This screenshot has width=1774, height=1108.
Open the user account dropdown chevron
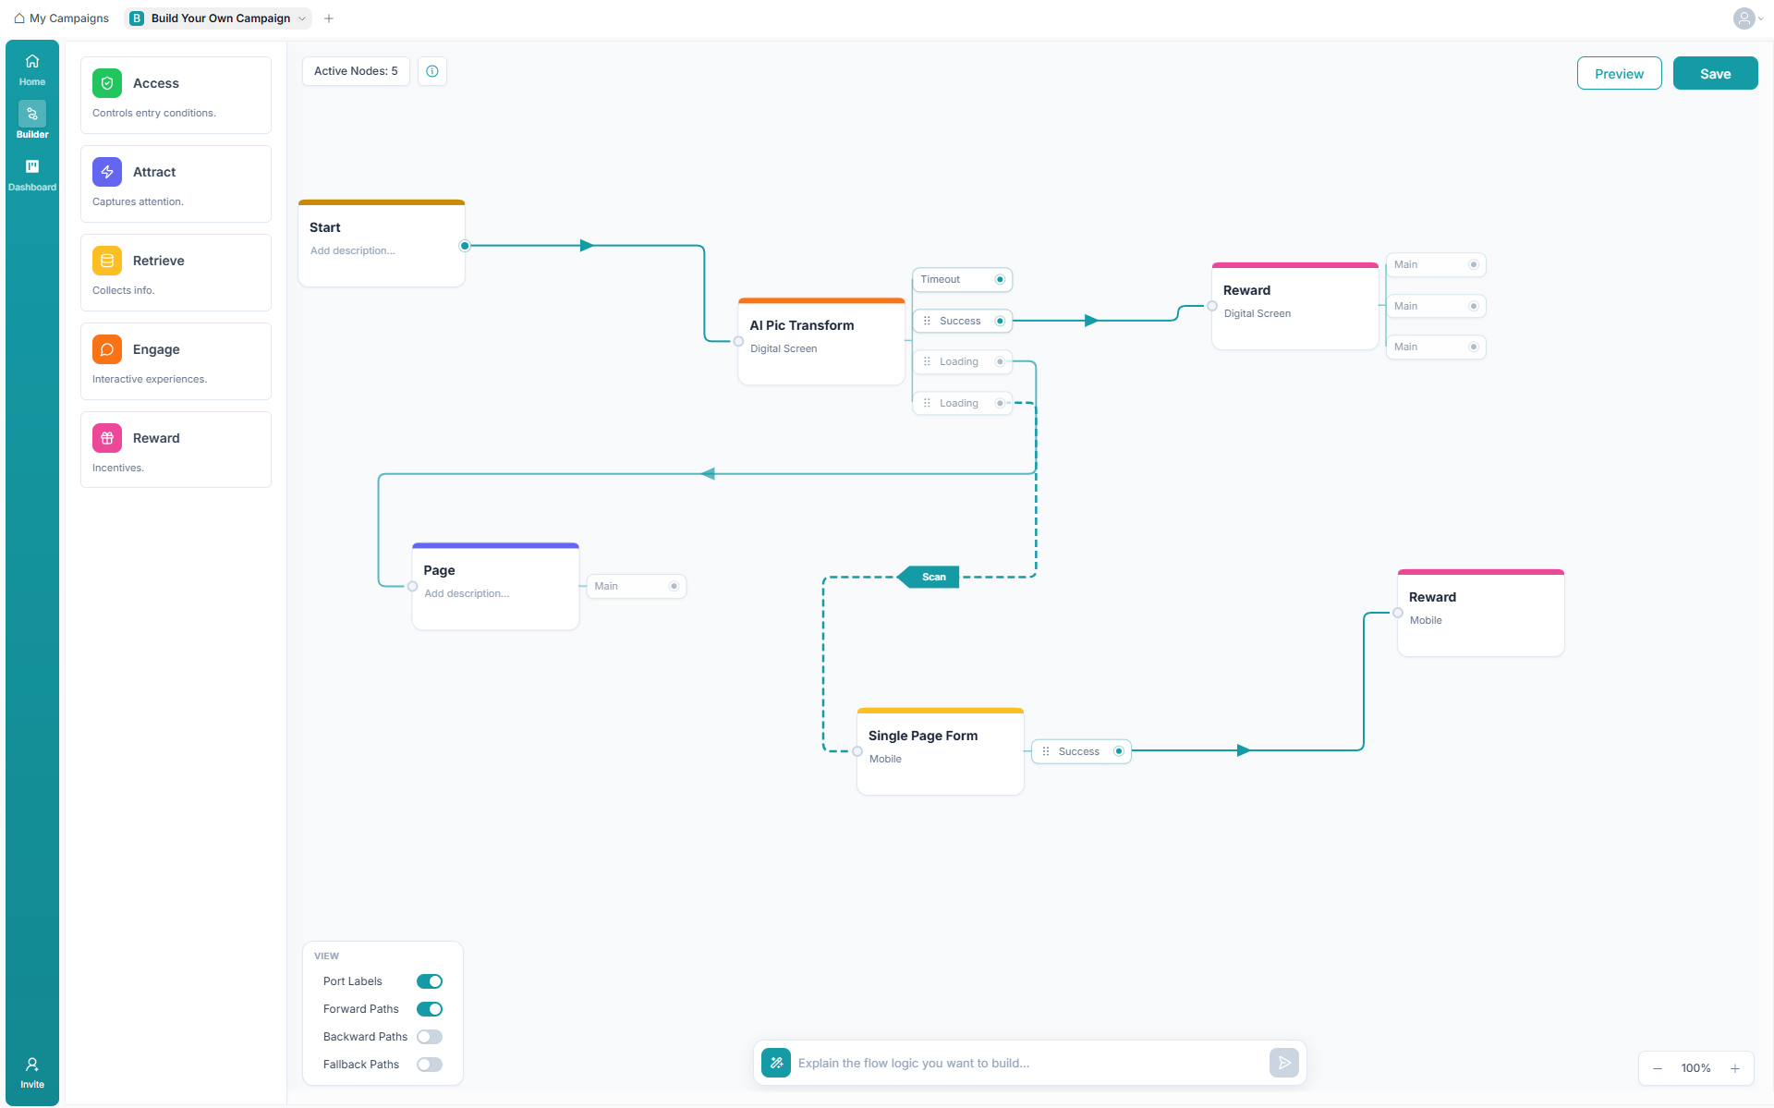pos(1761,18)
